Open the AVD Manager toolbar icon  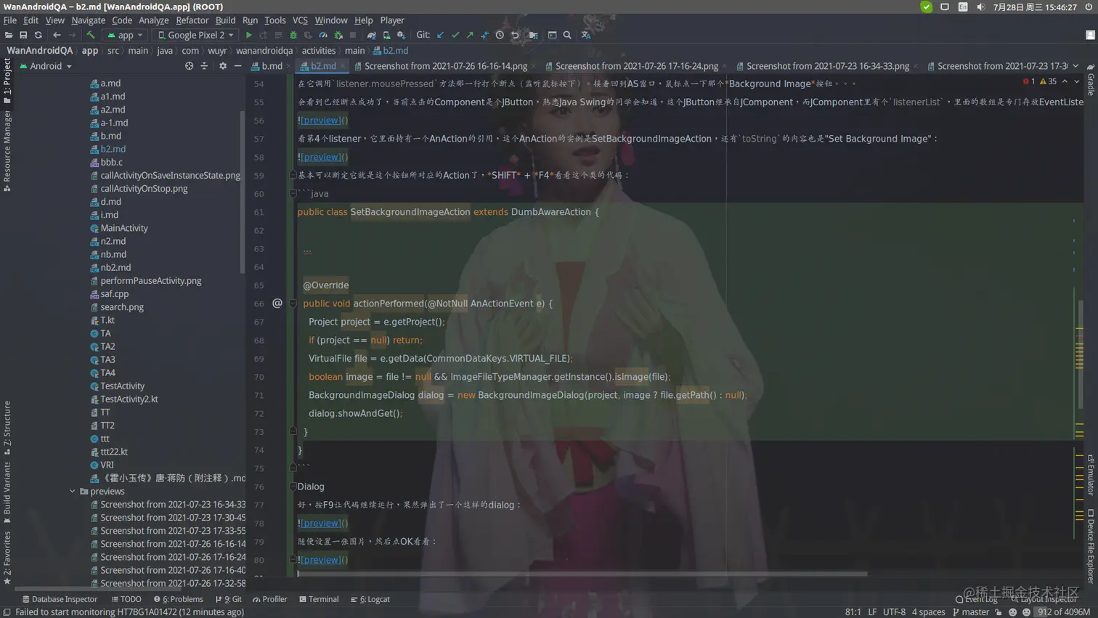[386, 35]
